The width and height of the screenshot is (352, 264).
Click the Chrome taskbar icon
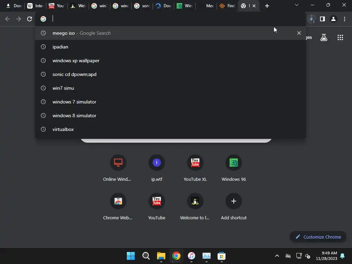pyautogui.click(x=176, y=256)
